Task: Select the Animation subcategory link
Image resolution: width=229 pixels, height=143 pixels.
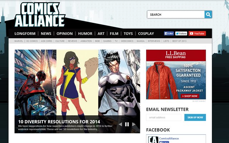Action: 86,41
